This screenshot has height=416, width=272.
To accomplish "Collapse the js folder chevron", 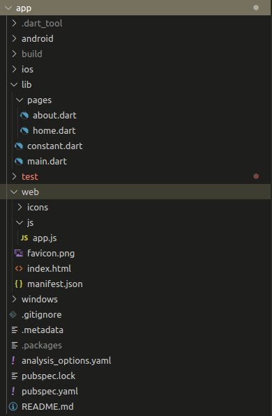I will click(x=20, y=222).
